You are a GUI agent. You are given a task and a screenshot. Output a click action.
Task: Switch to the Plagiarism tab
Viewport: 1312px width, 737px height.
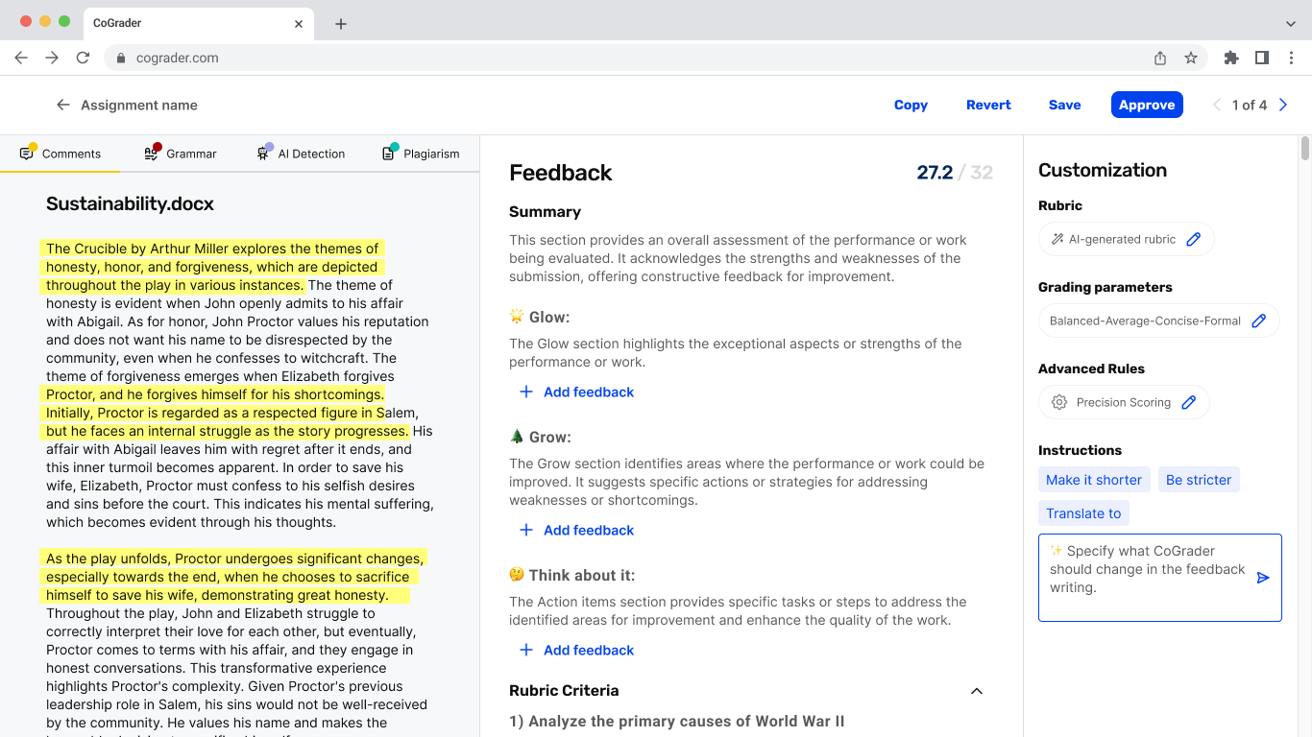[420, 154]
